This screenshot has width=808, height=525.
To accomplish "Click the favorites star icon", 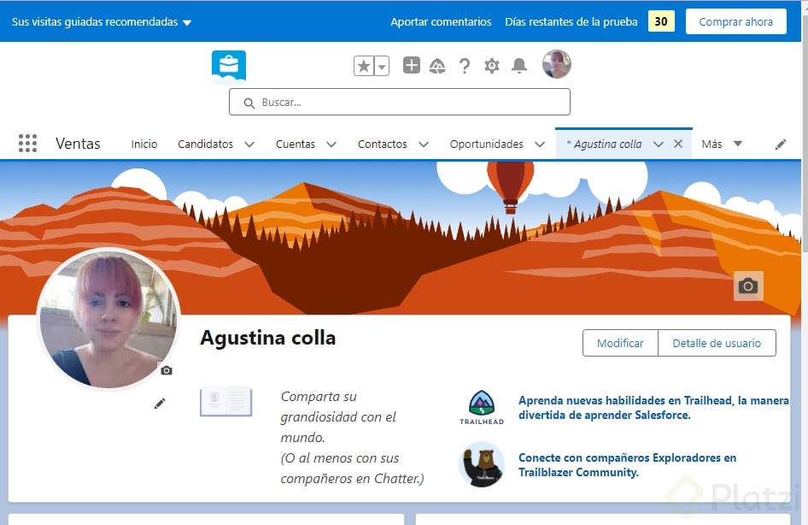I will [x=364, y=66].
